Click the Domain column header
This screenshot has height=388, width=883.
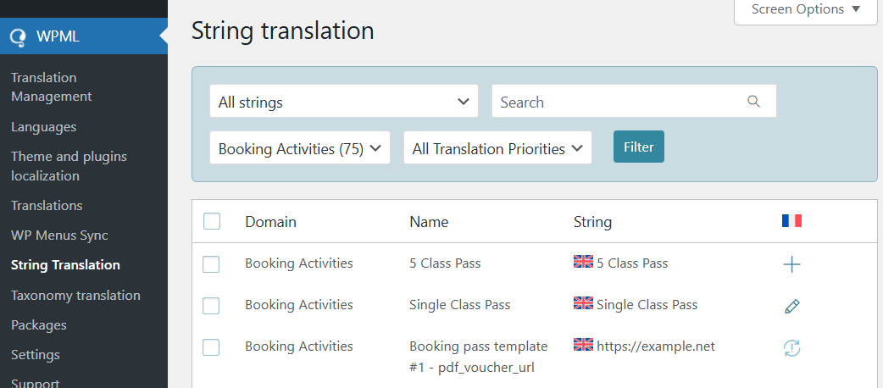pyautogui.click(x=270, y=222)
